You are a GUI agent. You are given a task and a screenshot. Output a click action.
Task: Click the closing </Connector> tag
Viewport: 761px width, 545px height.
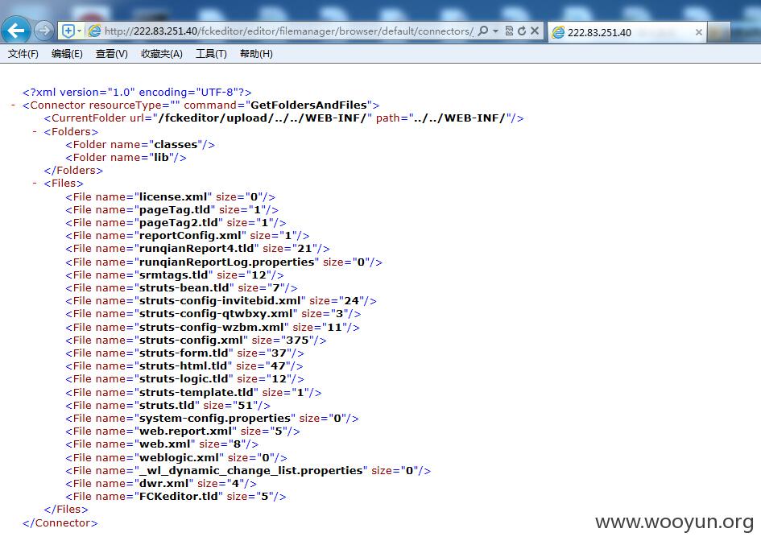60,523
